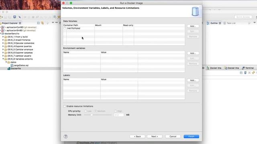Image resolution: width=257 pixels, height=144 pixels.
Task: Click the pointer tool icon in Eclipse toolbar
Action: [x=20, y=17]
